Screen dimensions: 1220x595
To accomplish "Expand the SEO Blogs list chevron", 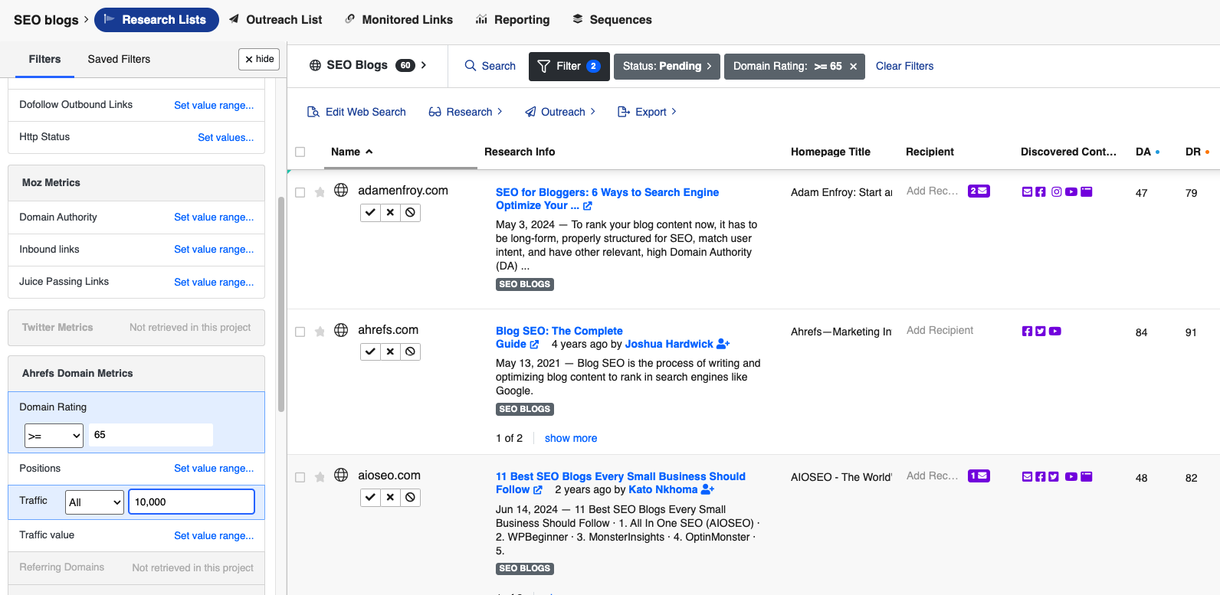I will (424, 65).
